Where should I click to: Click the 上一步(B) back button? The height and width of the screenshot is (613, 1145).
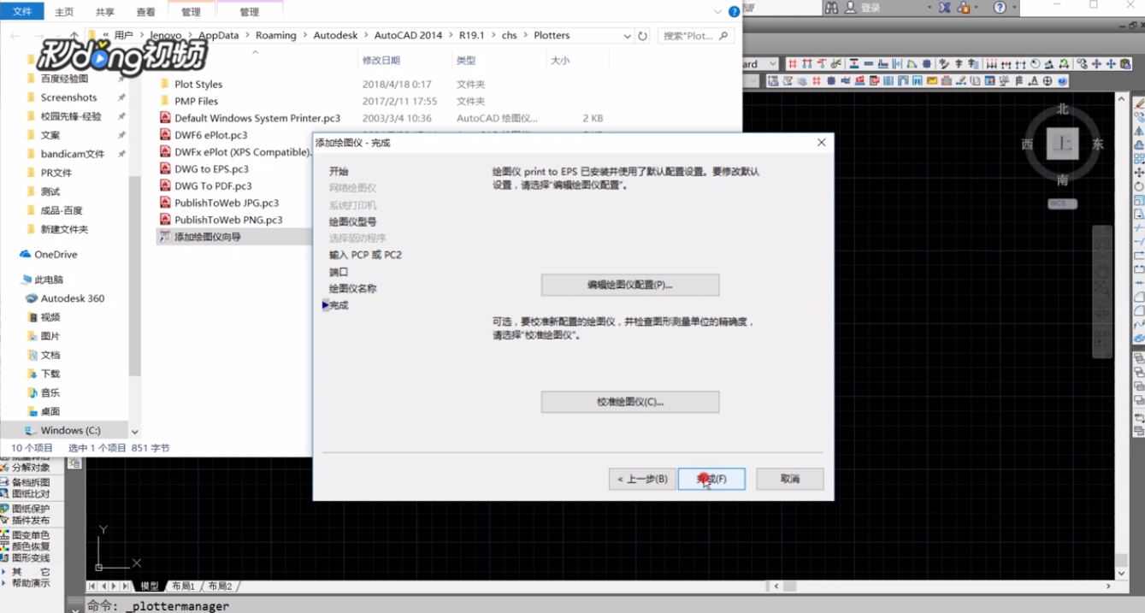coord(642,479)
